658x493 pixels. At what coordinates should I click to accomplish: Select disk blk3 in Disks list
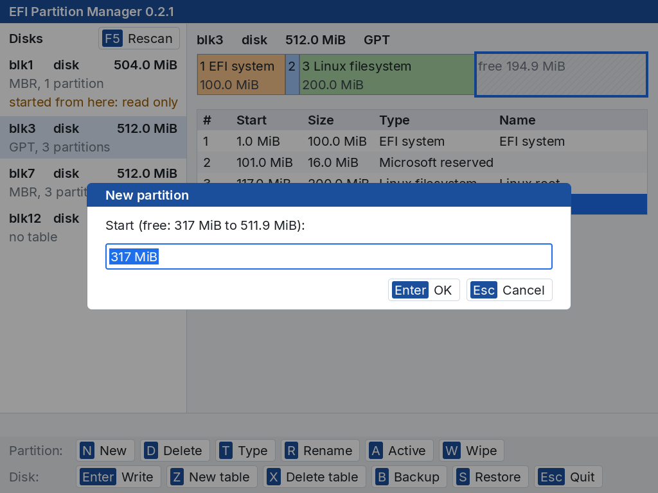coord(93,137)
